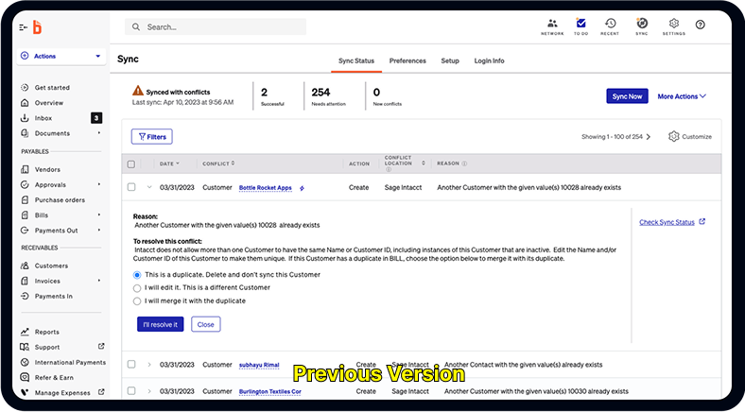Tick checkbox for Burlington Textiles Cor row
This screenshot has height=412, width=745.
131,391
